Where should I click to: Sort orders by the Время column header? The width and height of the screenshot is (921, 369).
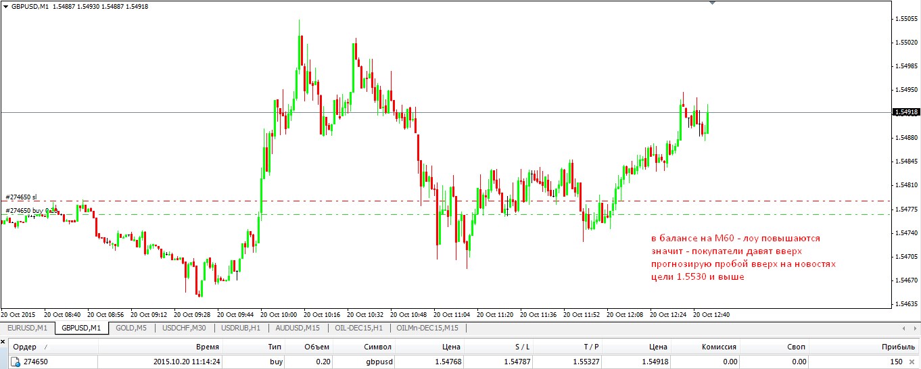click(x=161, y=347)
